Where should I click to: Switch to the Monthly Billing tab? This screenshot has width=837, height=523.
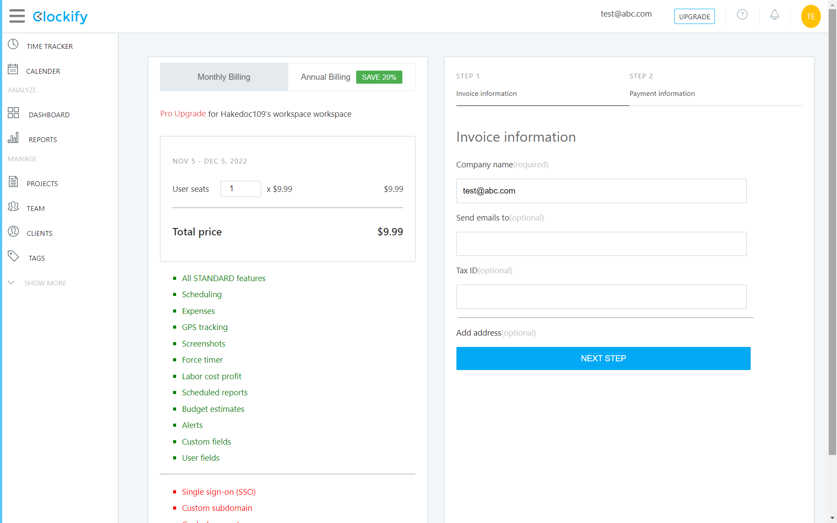click(x=224, y=77)
